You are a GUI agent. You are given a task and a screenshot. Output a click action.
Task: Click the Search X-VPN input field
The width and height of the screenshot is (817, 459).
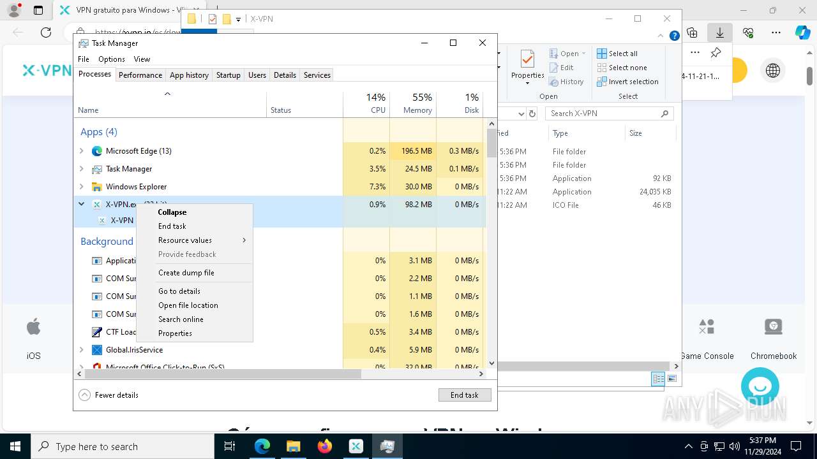coord(610,113)
